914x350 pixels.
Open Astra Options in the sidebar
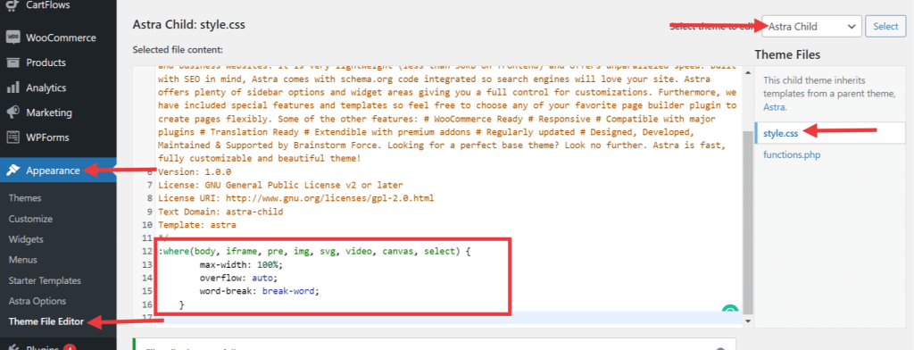(37, 301)
